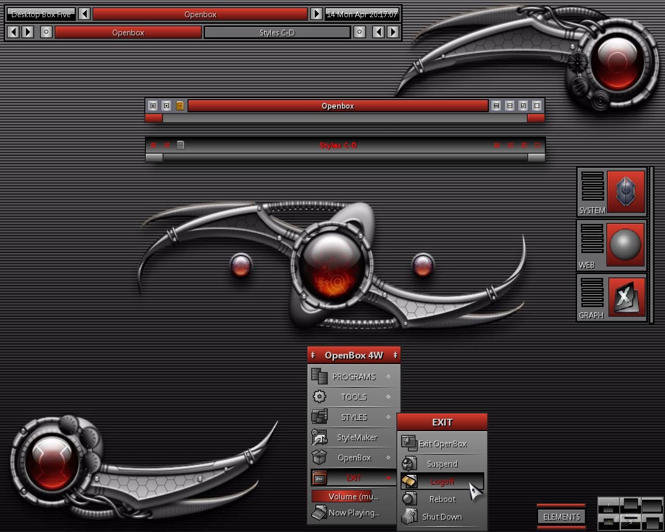Click the dot-box button on the Openbox window titlebar

(x=166, y=106)
